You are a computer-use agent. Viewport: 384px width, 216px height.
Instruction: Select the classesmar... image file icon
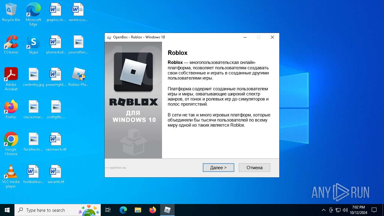tap(33, 110)
